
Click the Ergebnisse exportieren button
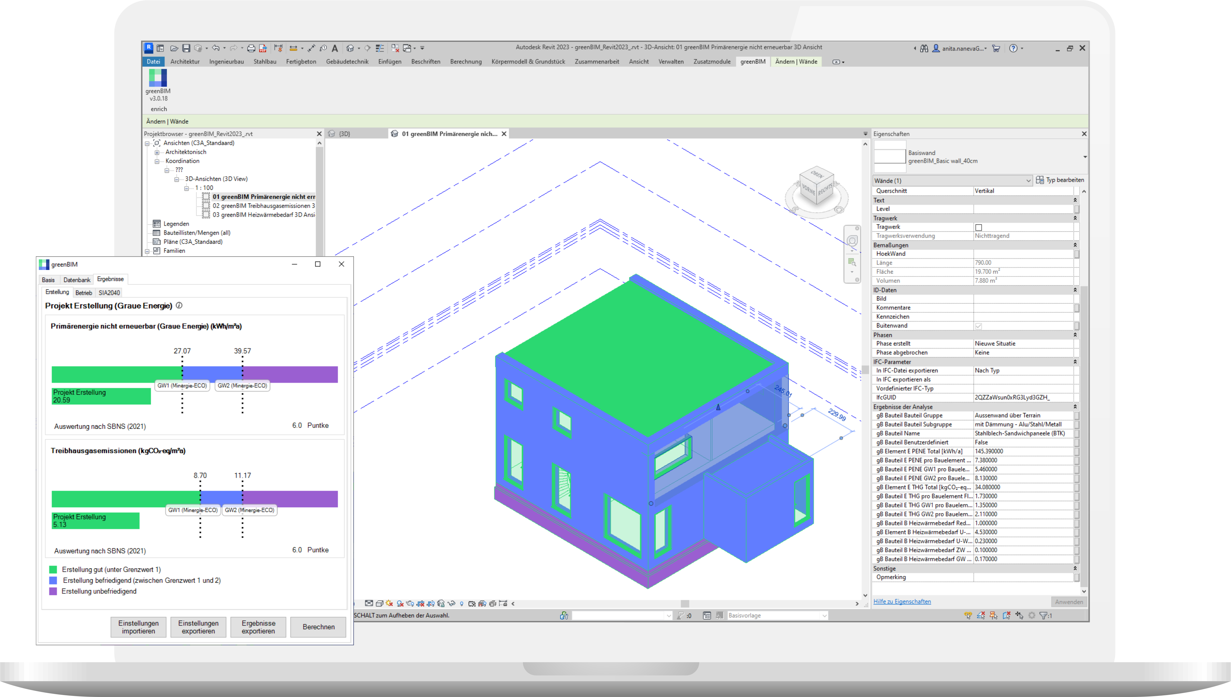coord(258,627)
